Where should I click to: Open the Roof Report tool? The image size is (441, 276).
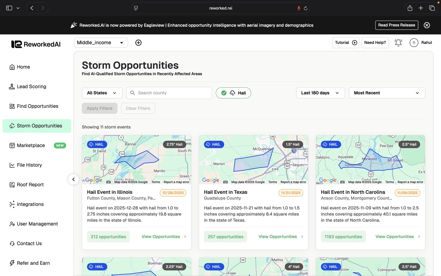[30, 184]
